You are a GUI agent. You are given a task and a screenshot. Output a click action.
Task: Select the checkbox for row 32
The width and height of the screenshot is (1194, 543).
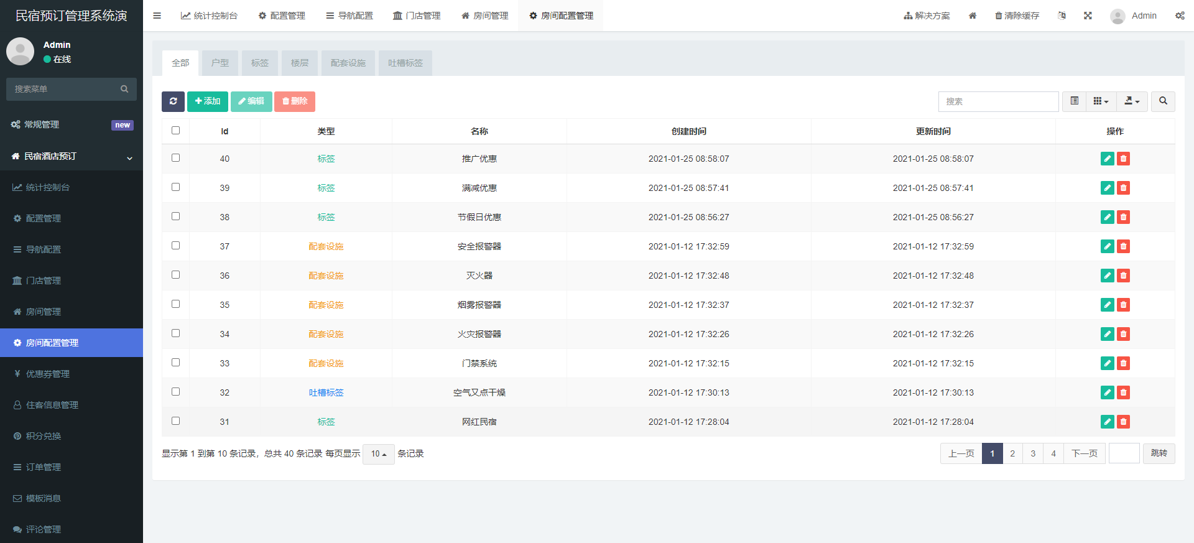point(175,392)
